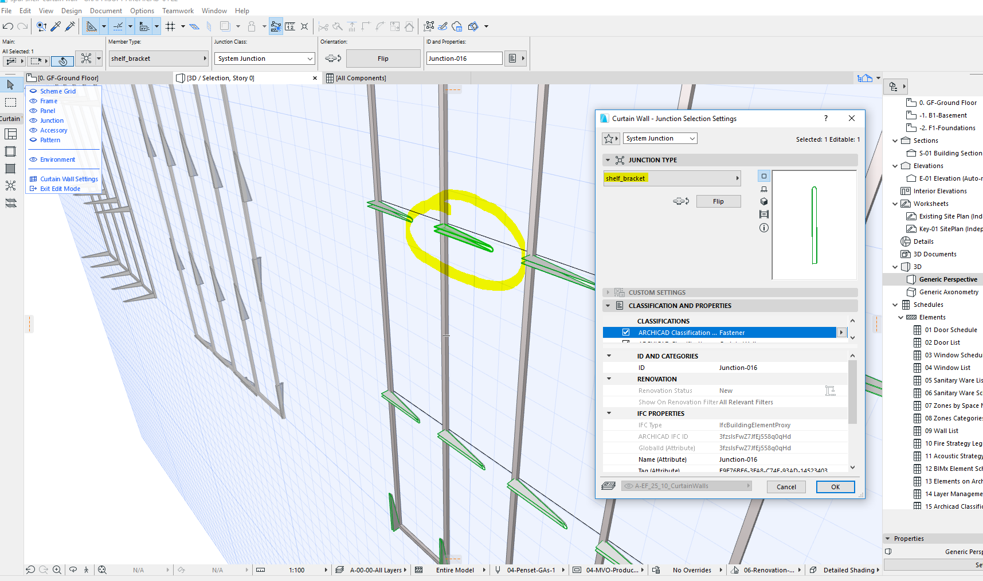
Task: Select the Arrow tool in the toolbox
Action: [10, 85]
